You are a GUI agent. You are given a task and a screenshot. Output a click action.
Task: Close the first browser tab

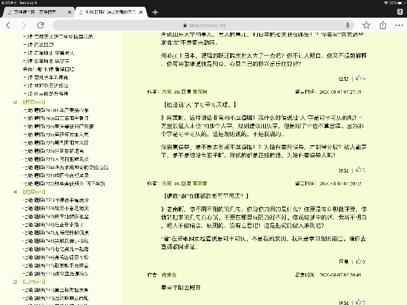[x=70, y=12]
